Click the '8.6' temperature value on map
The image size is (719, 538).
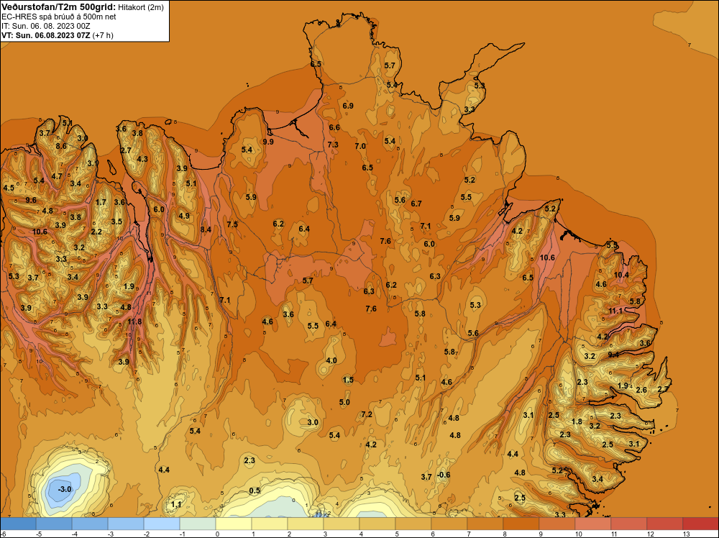pos(61,146)
